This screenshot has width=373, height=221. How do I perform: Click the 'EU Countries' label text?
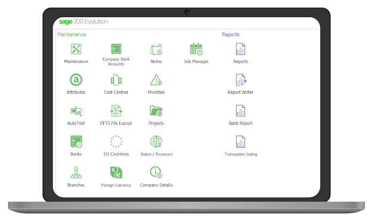pyautogui.click(x=116, y=154)
